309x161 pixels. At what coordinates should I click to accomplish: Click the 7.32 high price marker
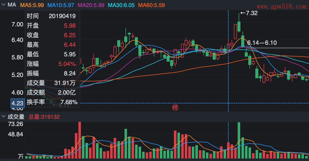(x=249, y=13)
